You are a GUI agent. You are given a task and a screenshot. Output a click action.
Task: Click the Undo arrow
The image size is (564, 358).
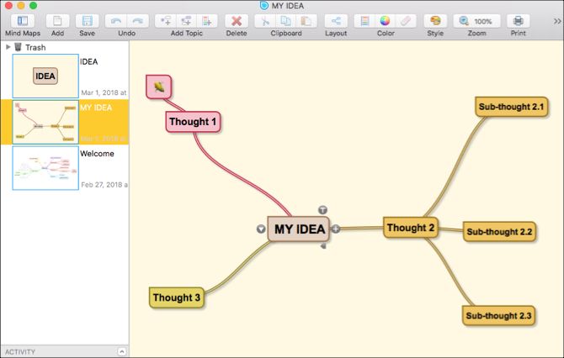click(x=116, y=21)
